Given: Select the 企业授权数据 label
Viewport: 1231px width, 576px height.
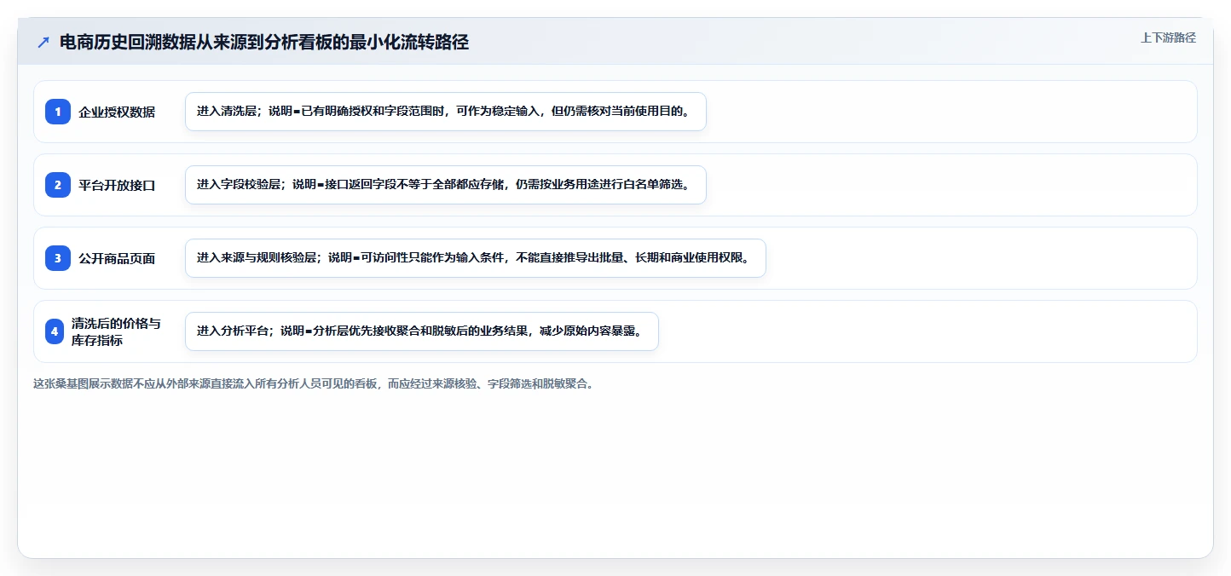Looking at the screenshot, I should tap(117, 112).
